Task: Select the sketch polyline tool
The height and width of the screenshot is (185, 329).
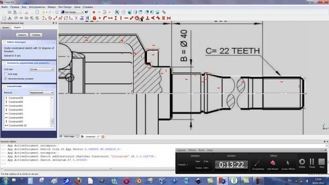Action: pos(61,18)
